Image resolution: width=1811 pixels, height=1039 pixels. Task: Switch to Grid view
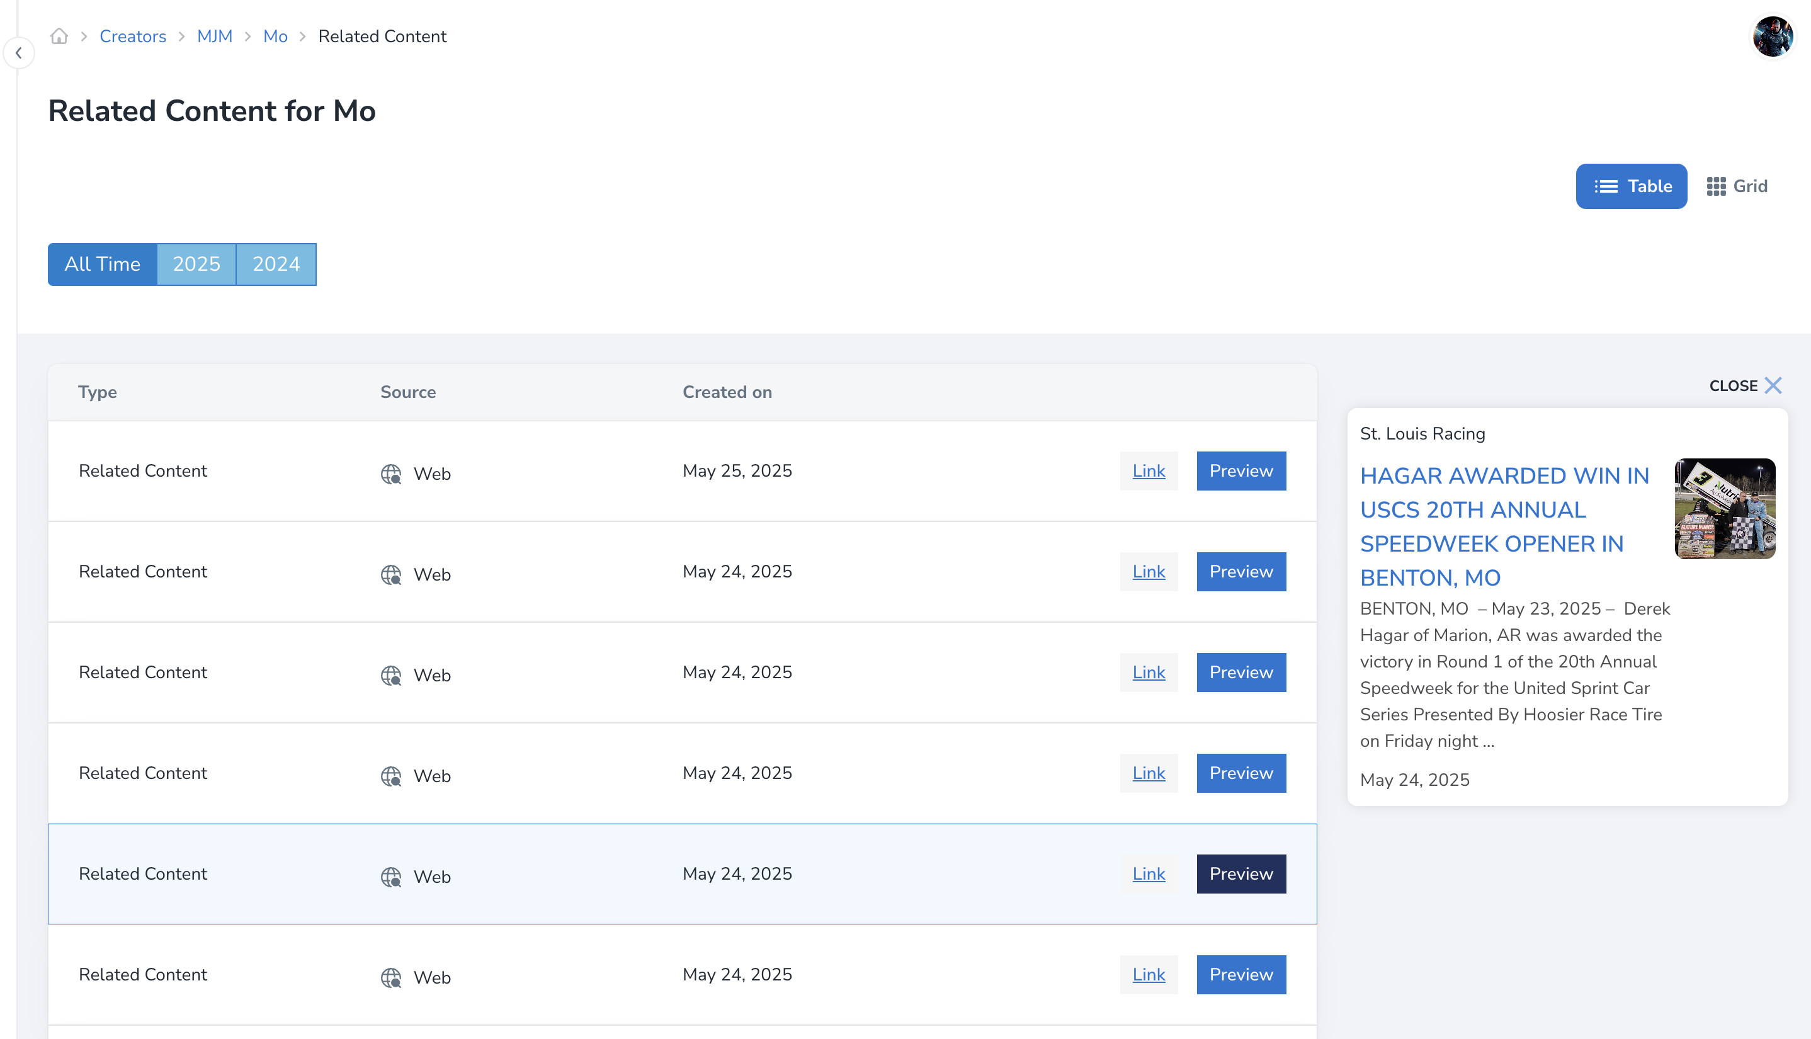1737,186
